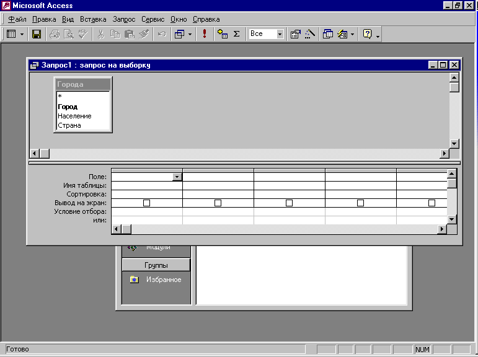Check 'Вывод на экран' in the first column
This screenshot has height=357, width=478.
tap(147, 203)
